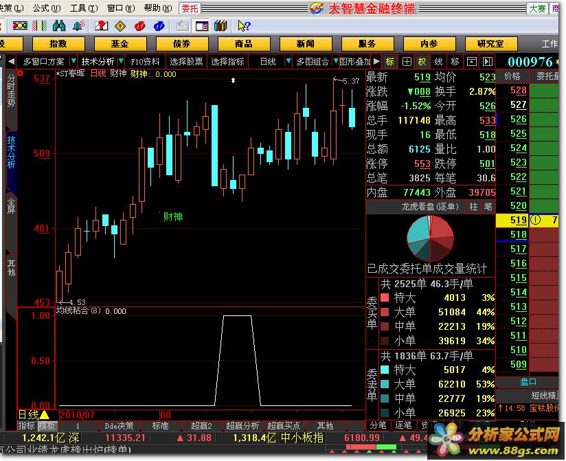This screenshot has width=566, height=461.
Task: Click the F10资料 button
Action: (145, 62)
